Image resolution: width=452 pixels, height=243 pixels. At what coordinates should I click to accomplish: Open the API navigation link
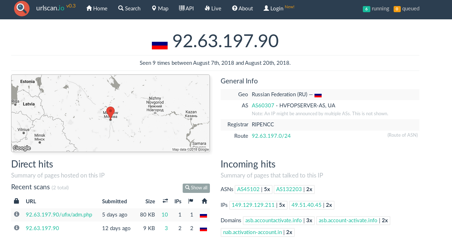pyautogui.click(x=186, y=8)
